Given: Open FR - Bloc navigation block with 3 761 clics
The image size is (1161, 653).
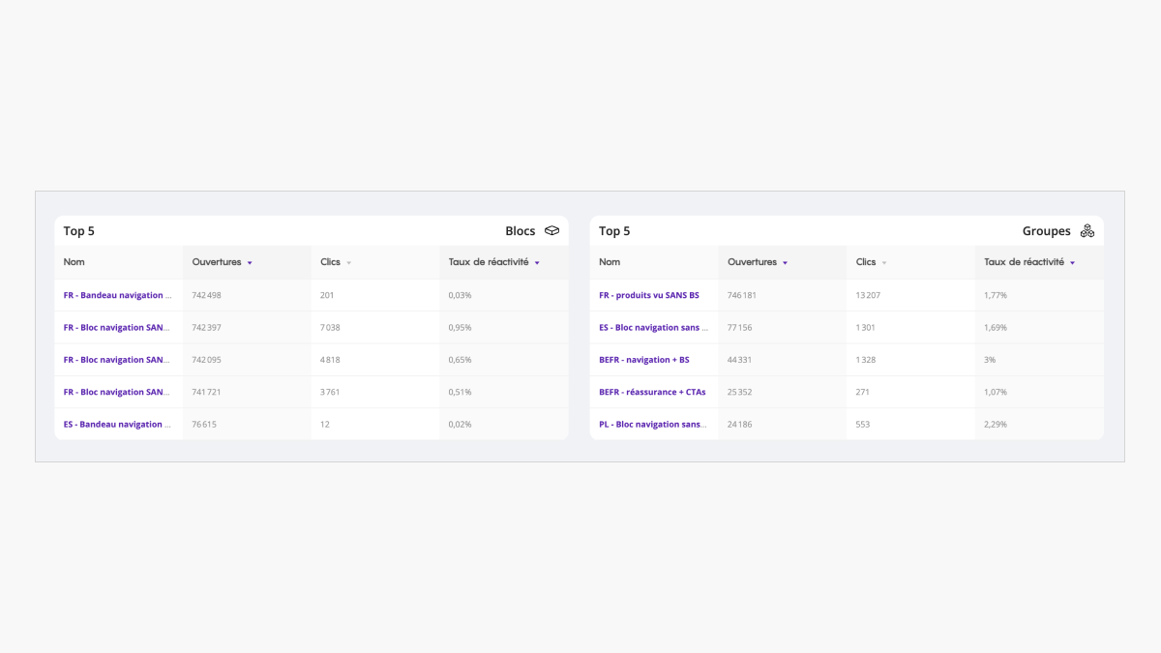Looking at the screenshot, I should [x=118, y=392].
